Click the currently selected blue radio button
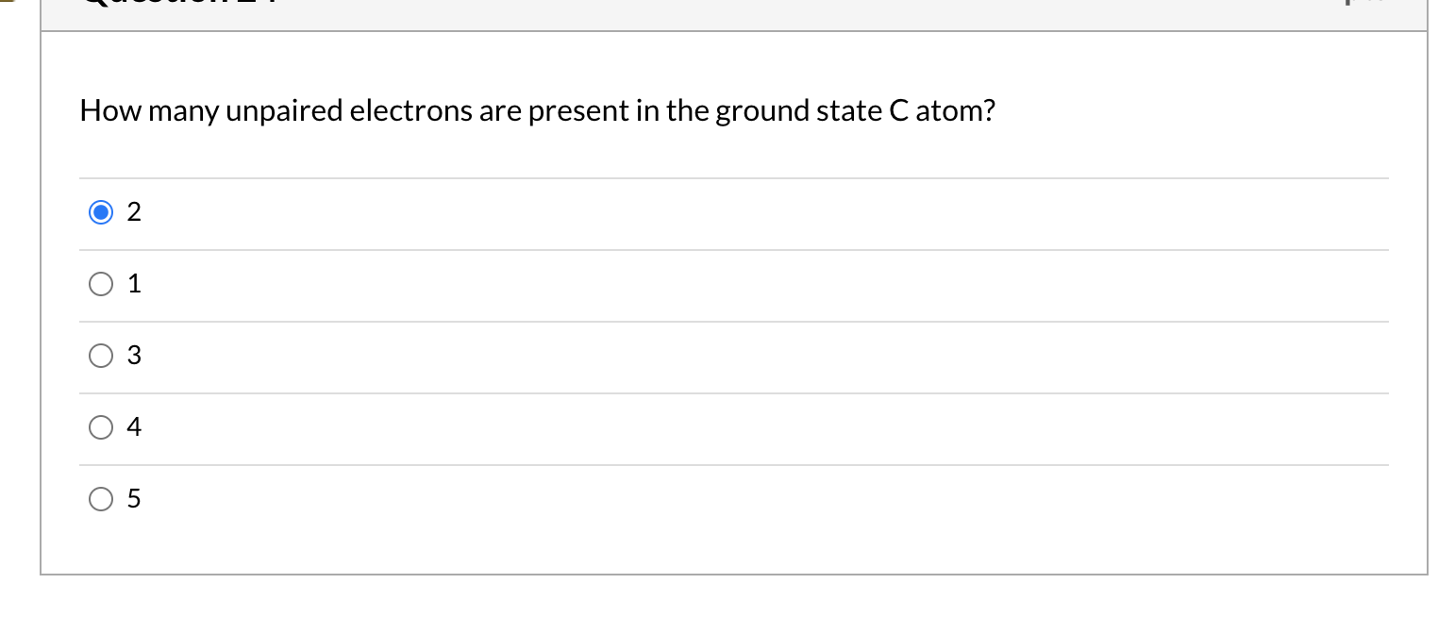The height and width of the screenshot is (617, 1438). 101,212
